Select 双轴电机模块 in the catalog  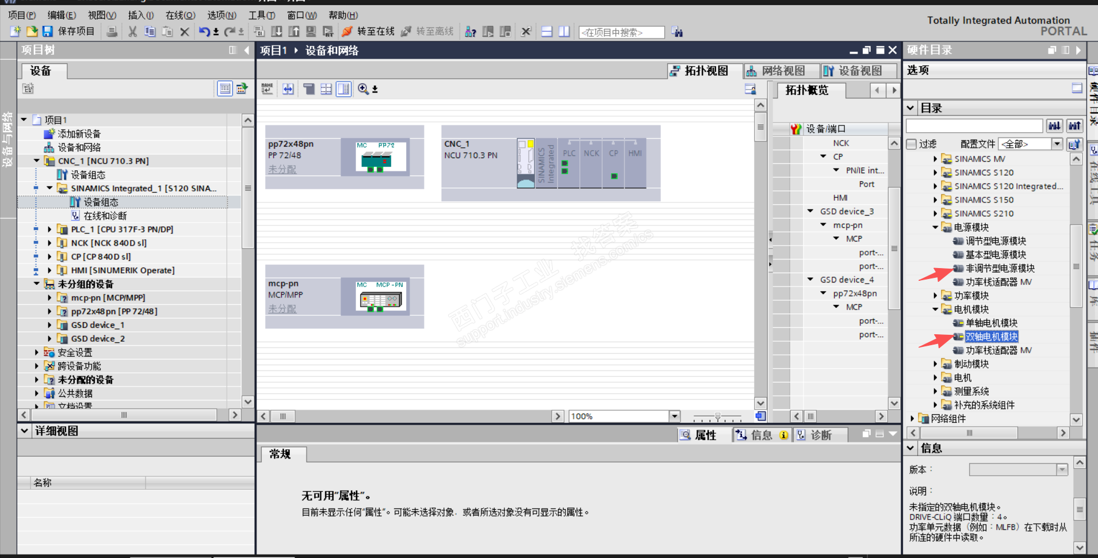pos(992,337)
